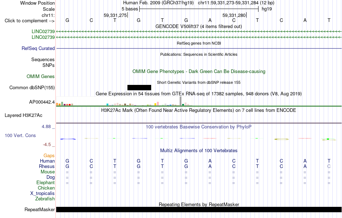Open 'Publications: Sequences in Scientific Articles' title

(x=199, y=54)
